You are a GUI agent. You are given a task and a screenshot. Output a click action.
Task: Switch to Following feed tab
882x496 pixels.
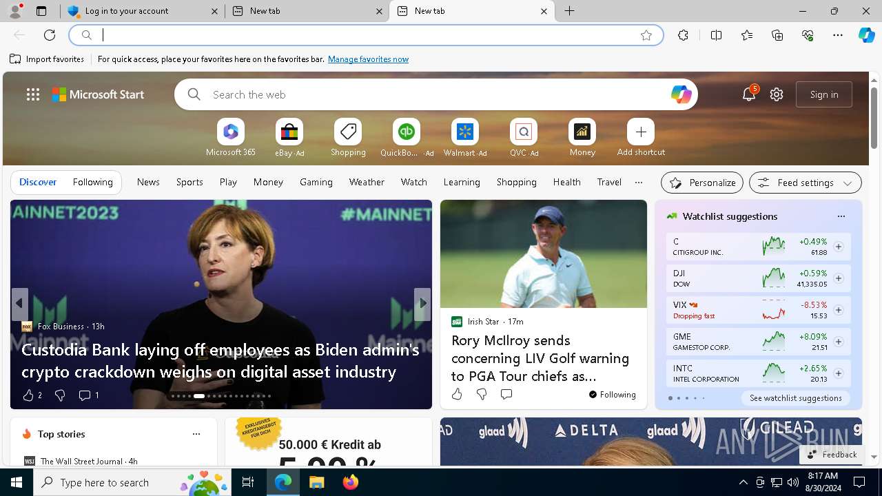92,182
